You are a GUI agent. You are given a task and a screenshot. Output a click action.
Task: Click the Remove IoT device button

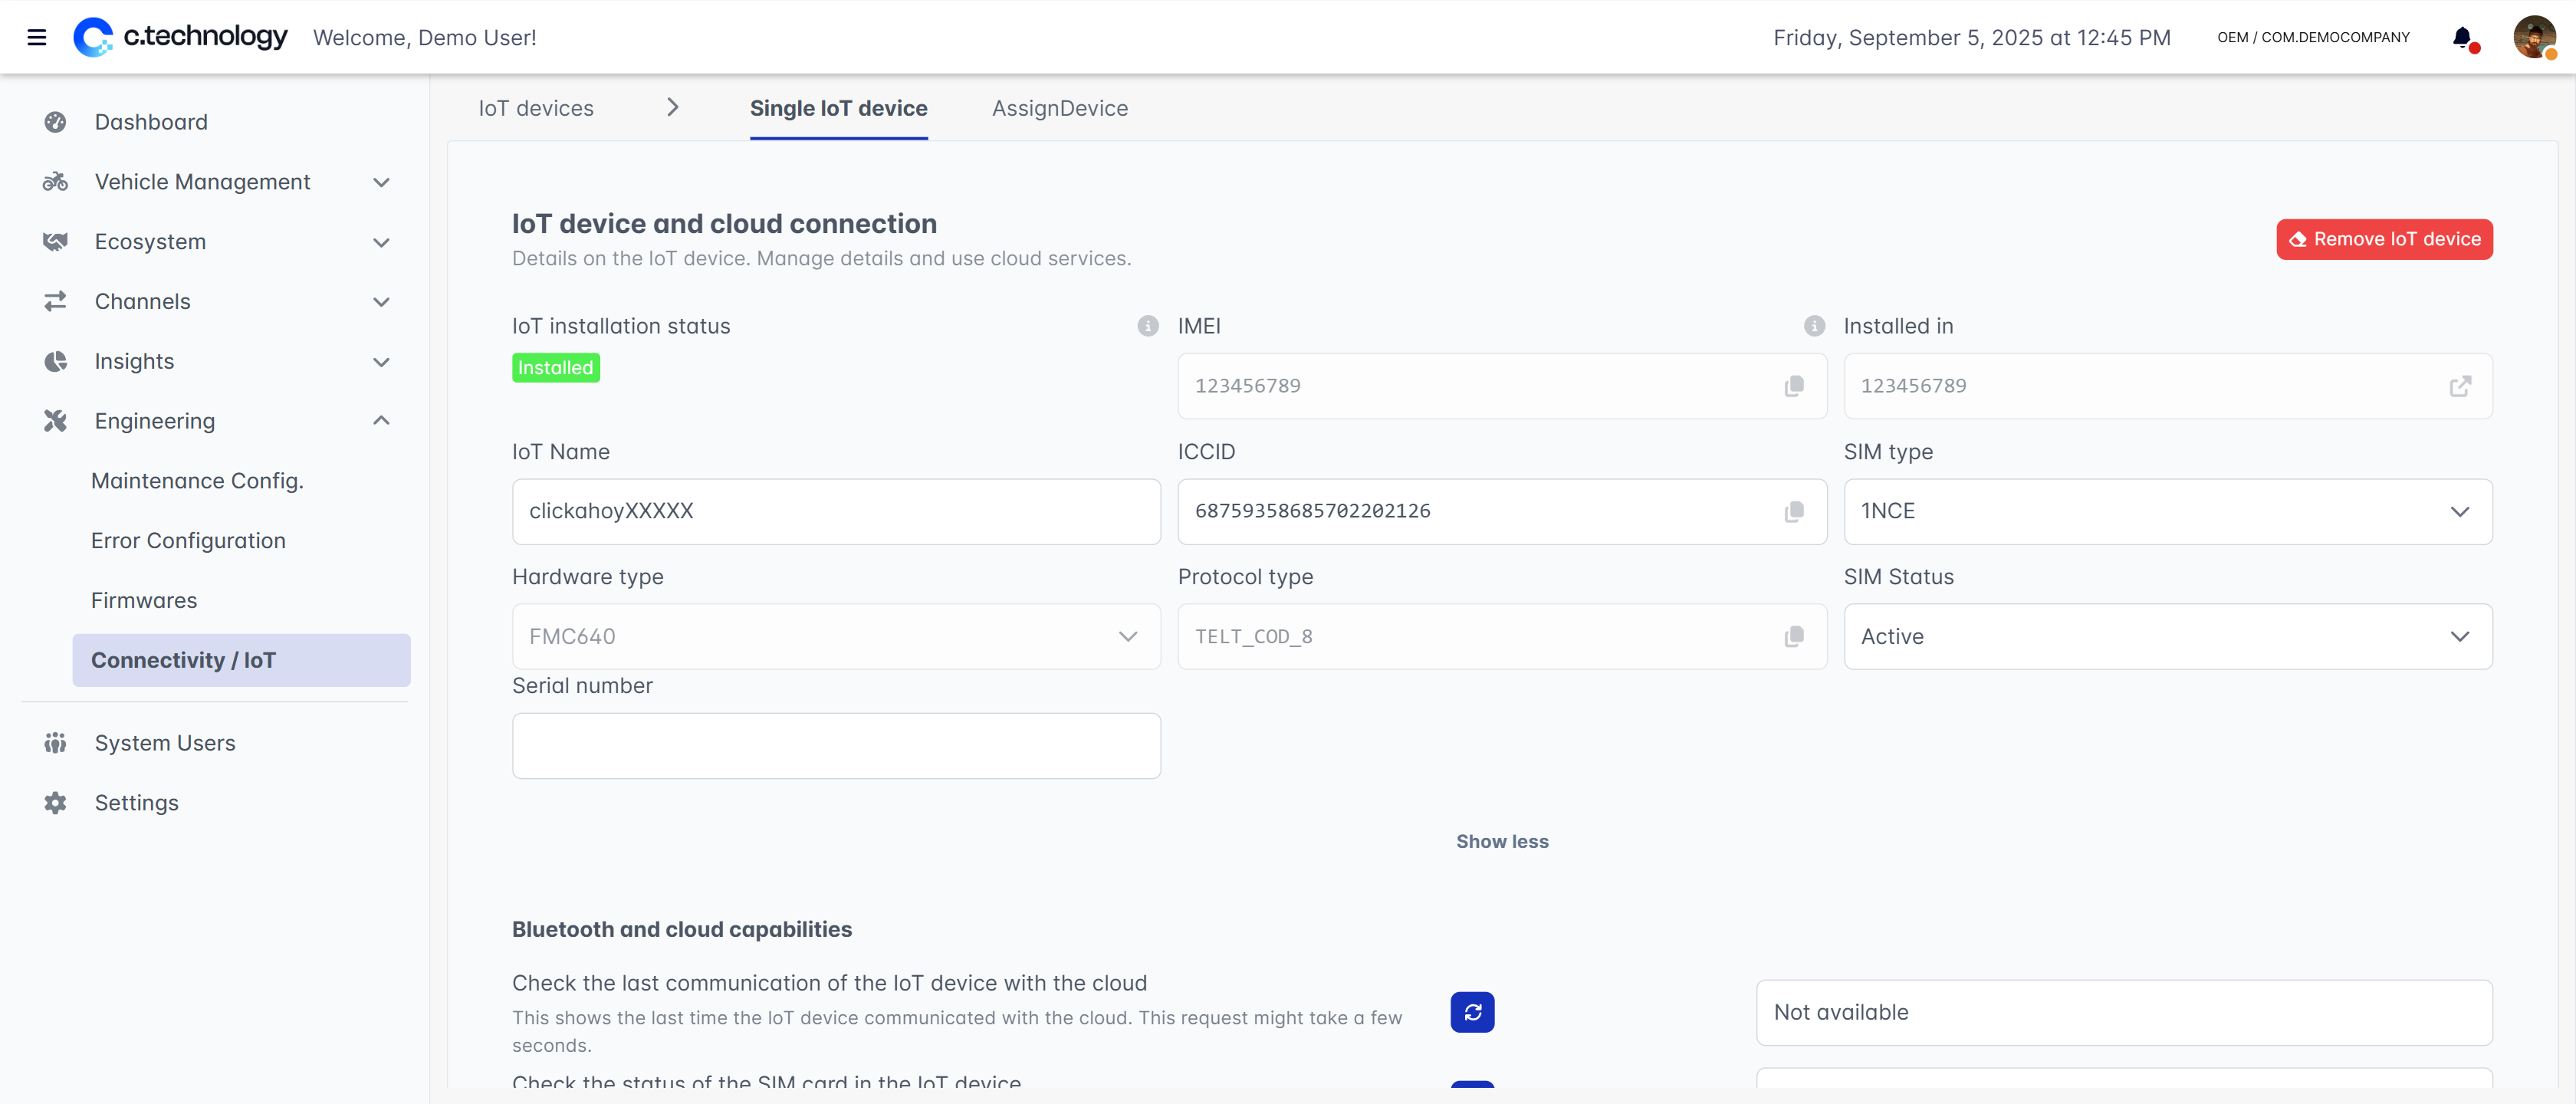point(2384,239)
